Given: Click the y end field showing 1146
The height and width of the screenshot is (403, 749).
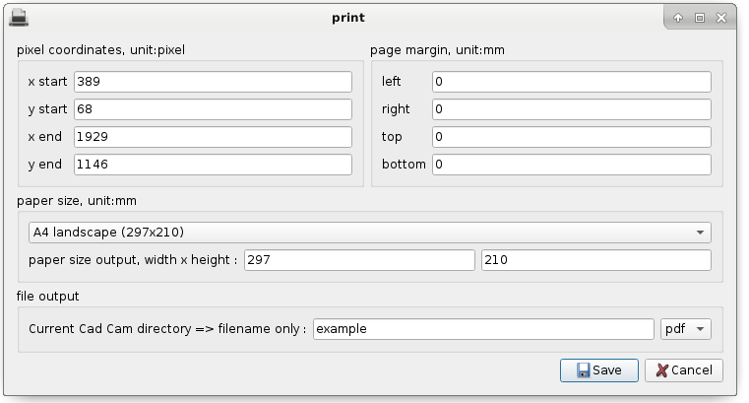Looking at the screenshot, I should tap(213, 165).
